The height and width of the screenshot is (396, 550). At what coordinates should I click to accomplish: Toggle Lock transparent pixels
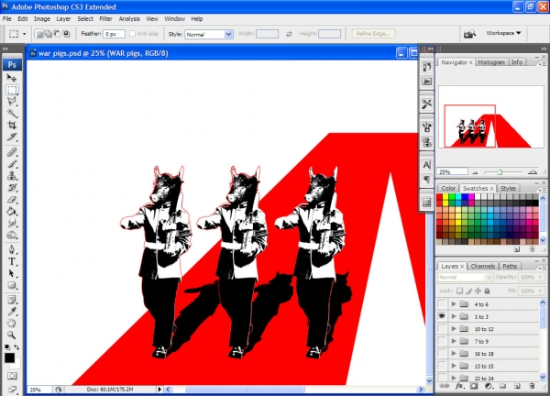459,291
